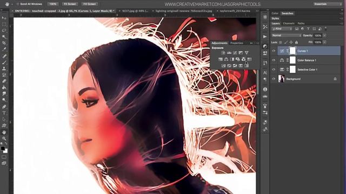346x194 pixels.
Task: Open the Opacity slider arrow
Action: (x=324, y=36)
